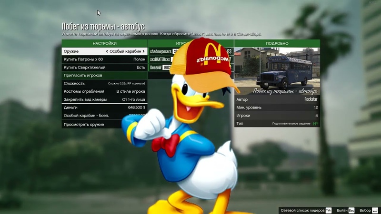The width and height of the screenshot is (381, 214).
Task: Click the green heist setup icon in Тип row
Action: pyautogui.click(x=315, y=124)
